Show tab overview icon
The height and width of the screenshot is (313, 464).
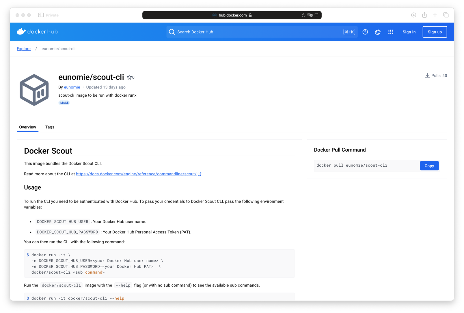click(446, 15)
